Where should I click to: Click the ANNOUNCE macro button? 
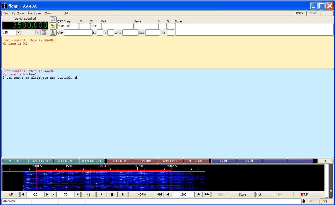click(x=171, y=161)
